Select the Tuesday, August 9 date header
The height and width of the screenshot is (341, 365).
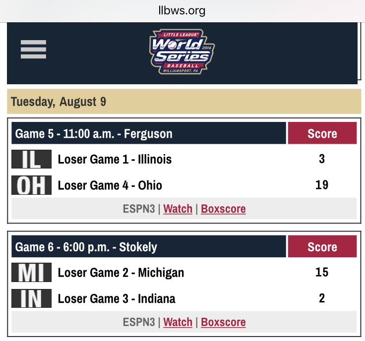(184, 102)
